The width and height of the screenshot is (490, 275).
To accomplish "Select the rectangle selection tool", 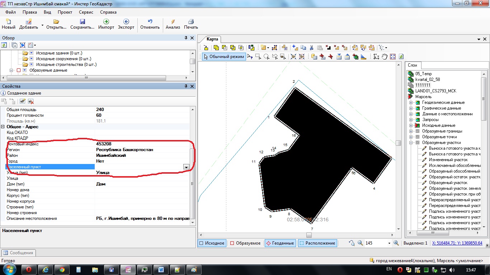I will (258, 57).
